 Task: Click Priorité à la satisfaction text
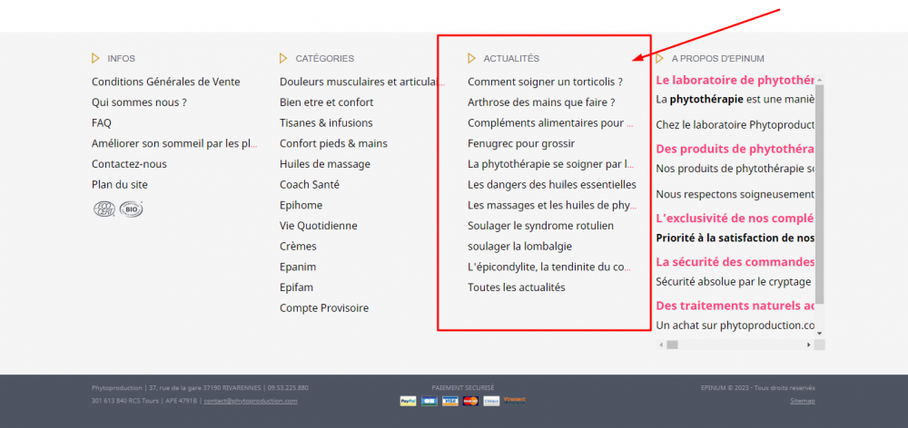735,238
